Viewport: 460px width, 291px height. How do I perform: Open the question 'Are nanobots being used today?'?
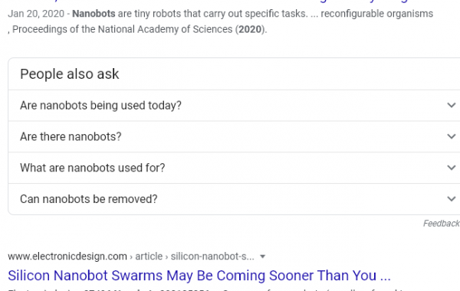point(234,106)
